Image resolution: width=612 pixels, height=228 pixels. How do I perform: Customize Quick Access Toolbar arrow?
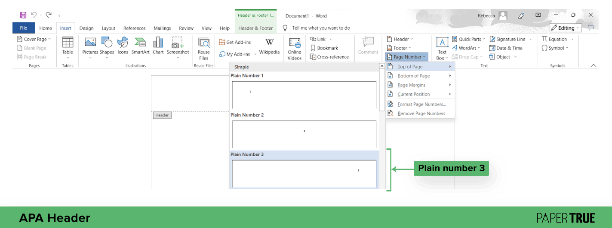click(x=59, y=15)
